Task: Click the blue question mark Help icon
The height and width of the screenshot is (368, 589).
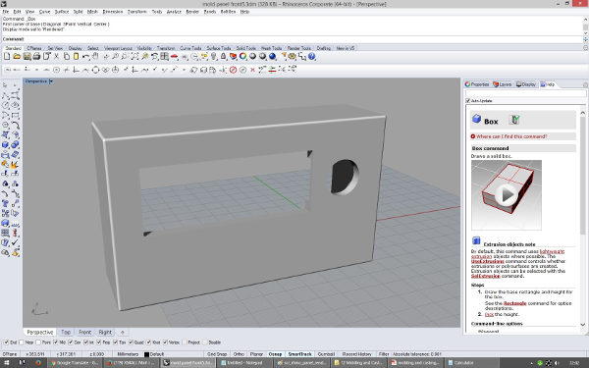Action: [312, 57]
